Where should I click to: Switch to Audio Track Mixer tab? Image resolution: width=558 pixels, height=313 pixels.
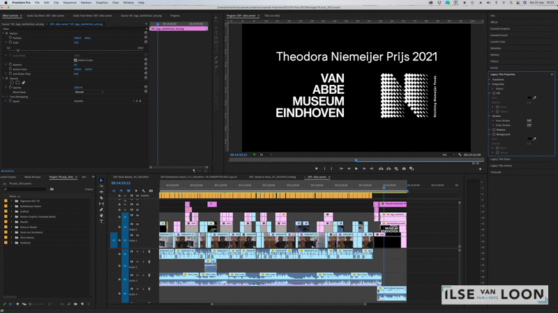click(93, 15)
